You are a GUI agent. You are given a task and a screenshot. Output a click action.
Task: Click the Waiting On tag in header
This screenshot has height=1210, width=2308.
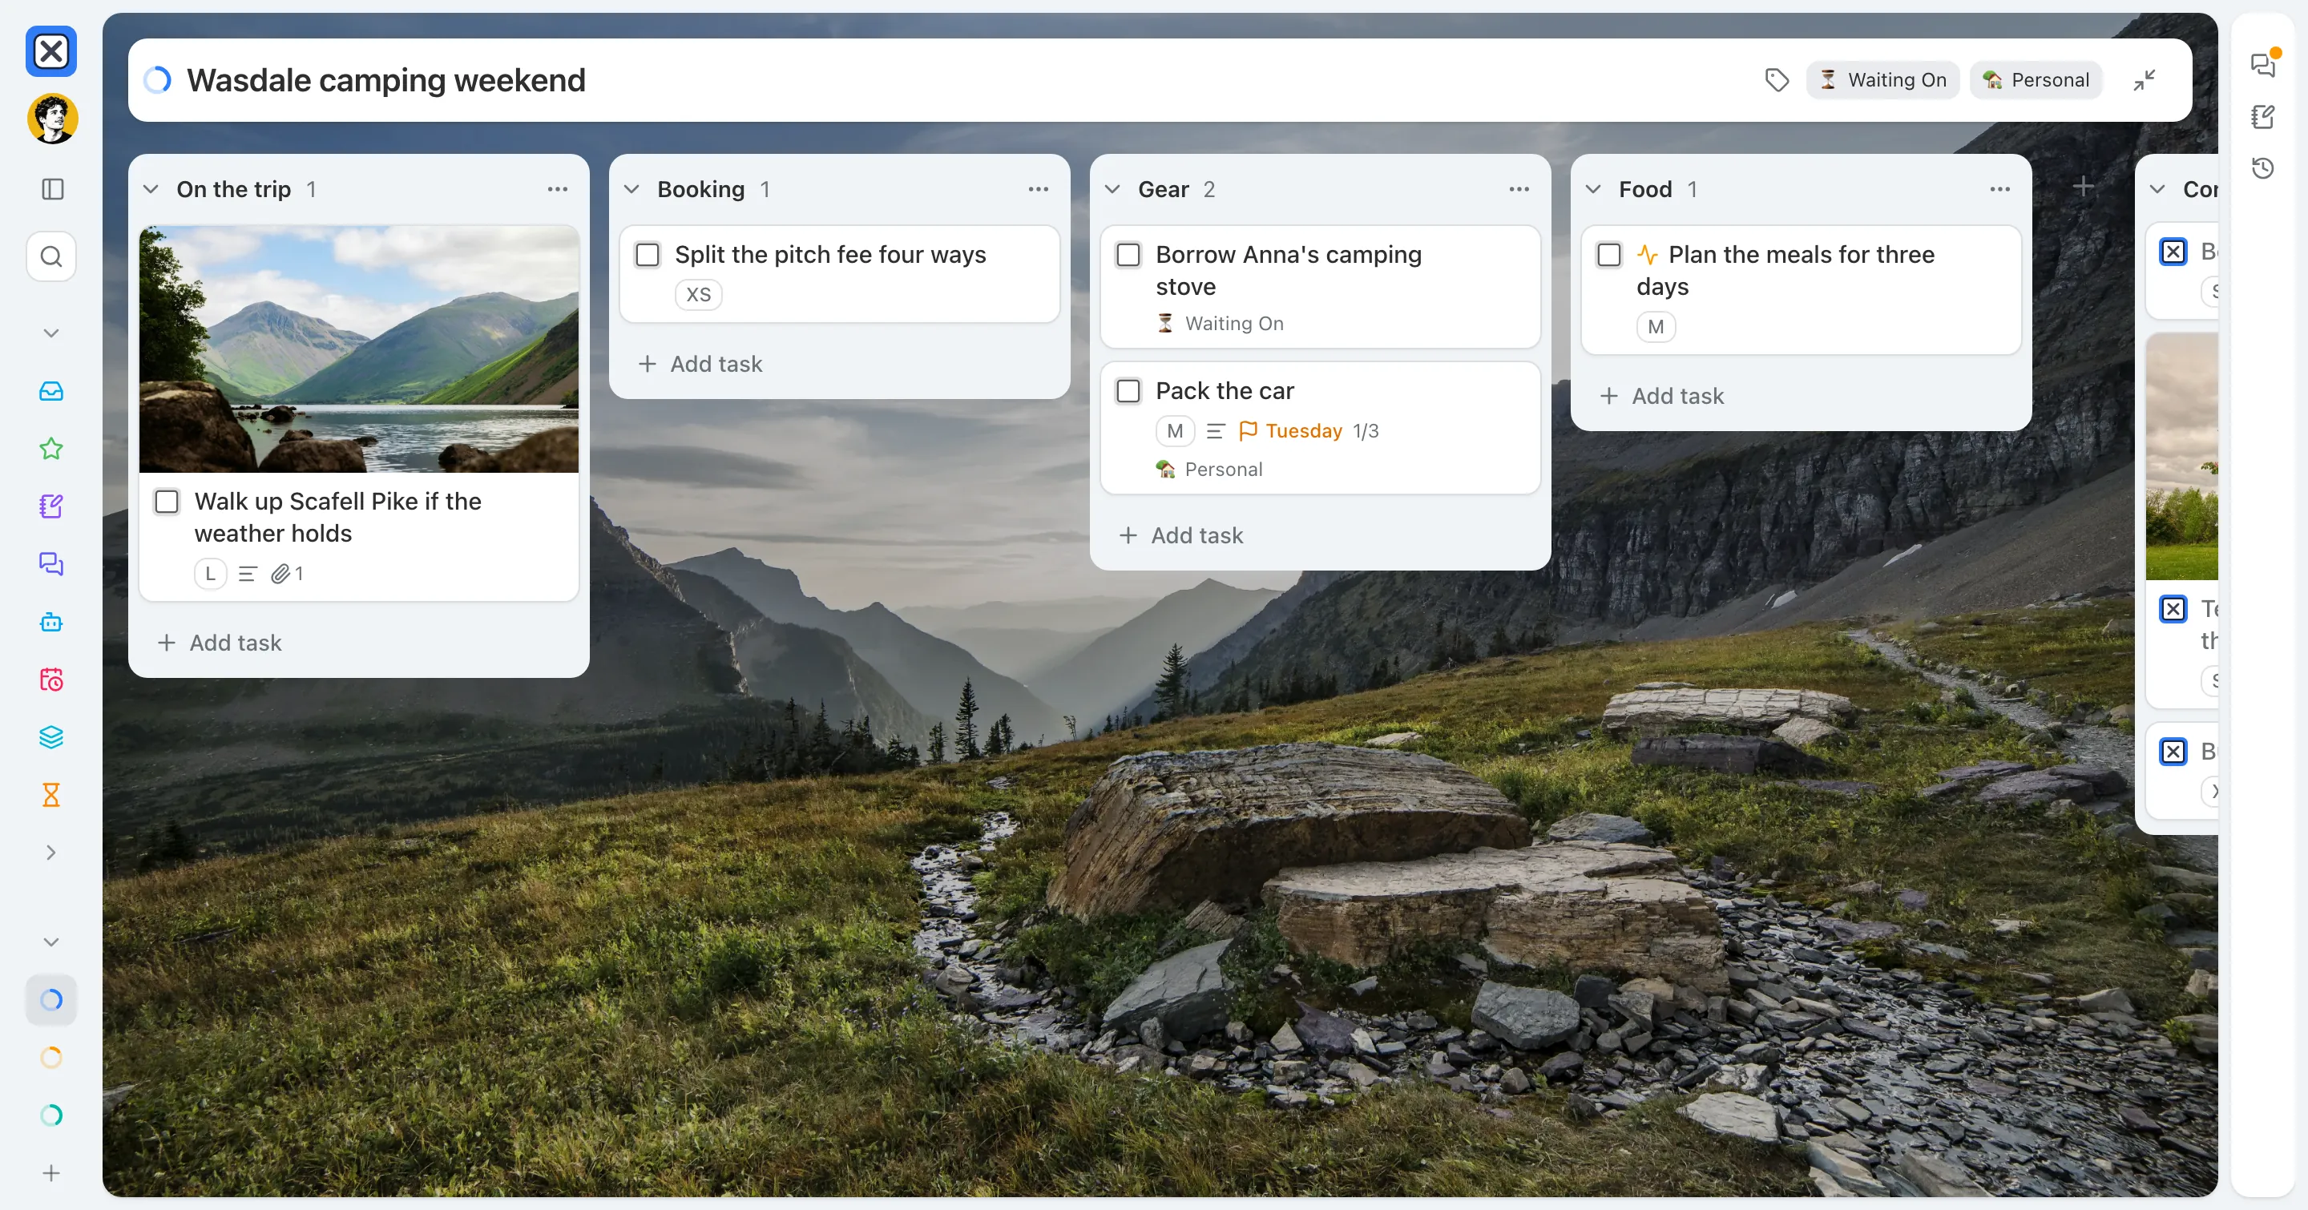pos(1882,79)
